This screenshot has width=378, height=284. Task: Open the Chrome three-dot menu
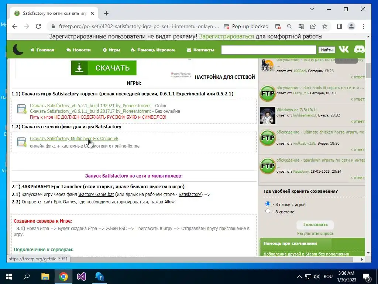[363, 26]
